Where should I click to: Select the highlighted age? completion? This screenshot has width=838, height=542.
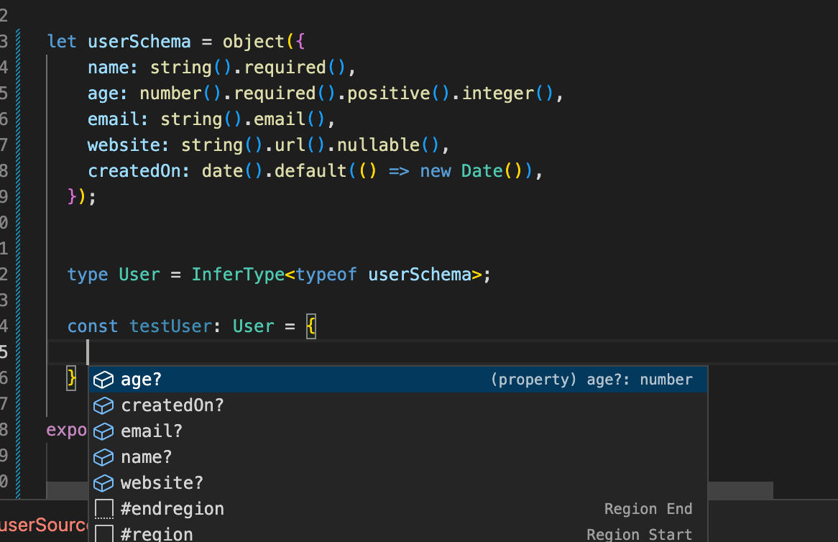pos(141,379)
